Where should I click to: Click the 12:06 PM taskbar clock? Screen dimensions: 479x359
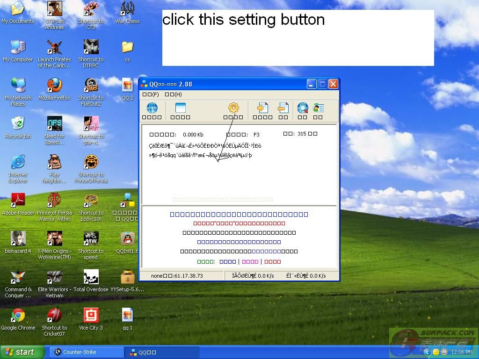(x=461, y=352)
